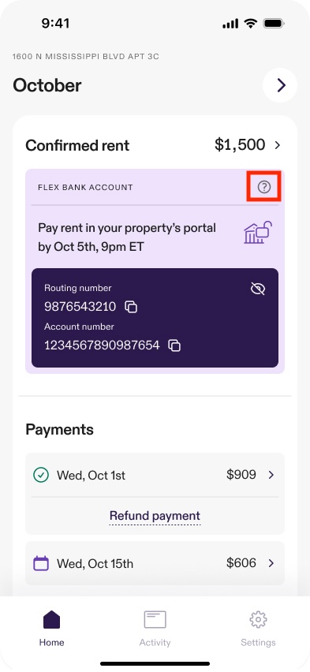Click the calendar icon for Oct 15th
This screenshot has width=310, height=672.
tap(41, 563)
